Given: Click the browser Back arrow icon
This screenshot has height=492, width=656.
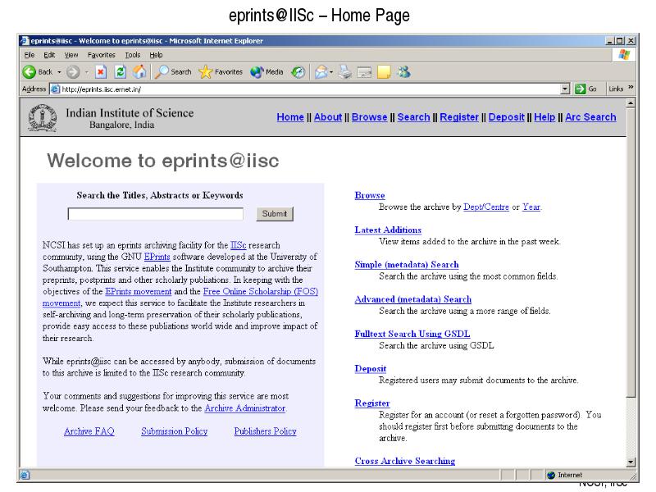Looking at the screenshot, I should click(x=30, y=72).
